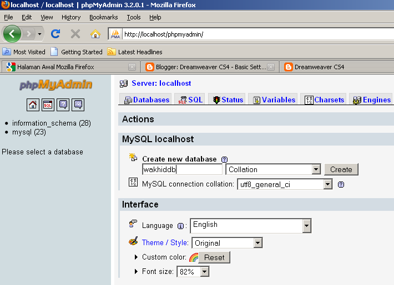Viewport: 394px width, 285px height.
Task: Open phpMyAdmin documentation question-mark icon
Action: (x=63, y=105)
